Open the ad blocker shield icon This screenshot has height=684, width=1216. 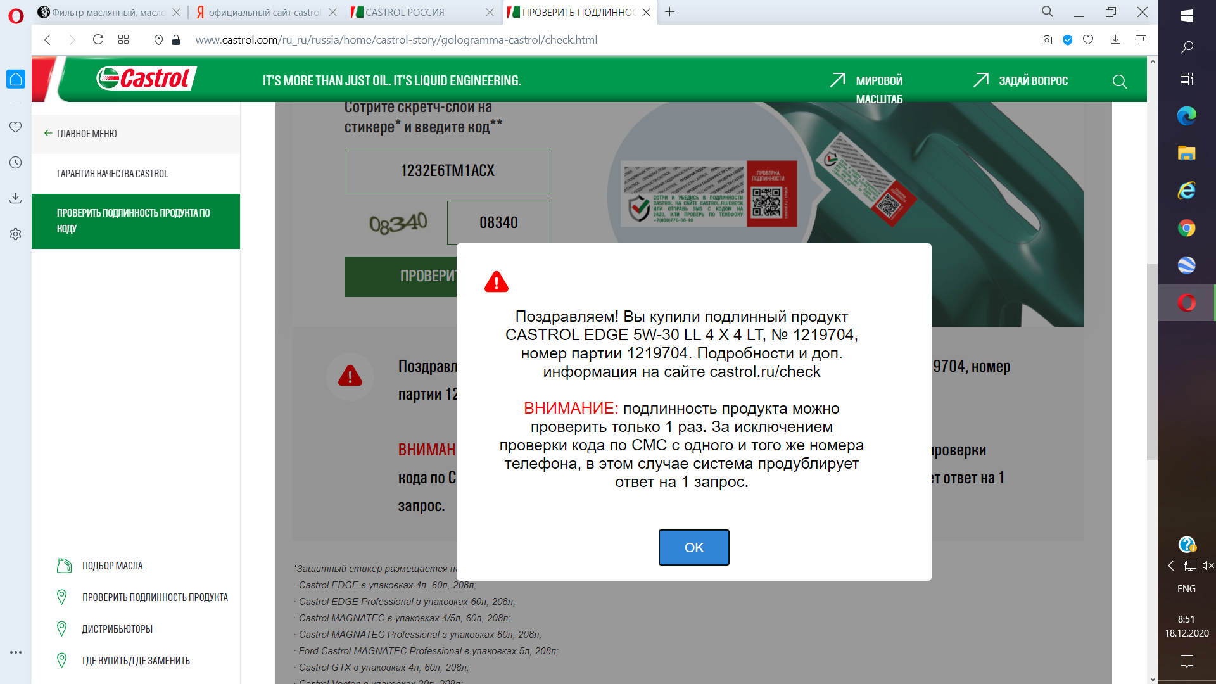(x=1068, y=40)
